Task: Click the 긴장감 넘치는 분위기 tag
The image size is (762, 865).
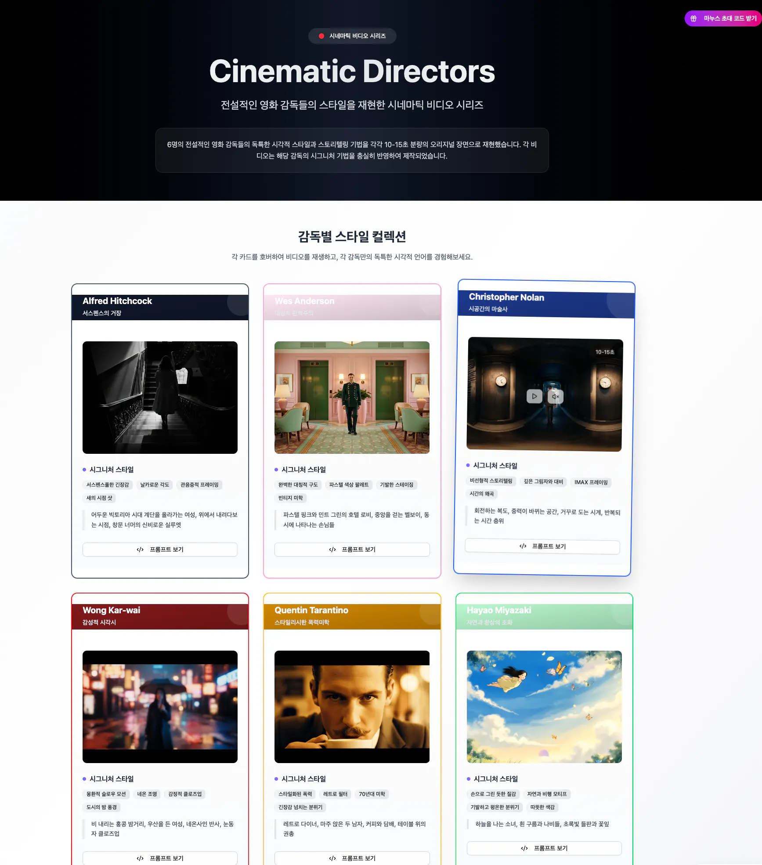Action: [300, 807]
